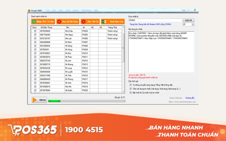226x141 pixels.
Task: Toggle the checkbox for Mr.Khang row
Action: tap(35, 64)
